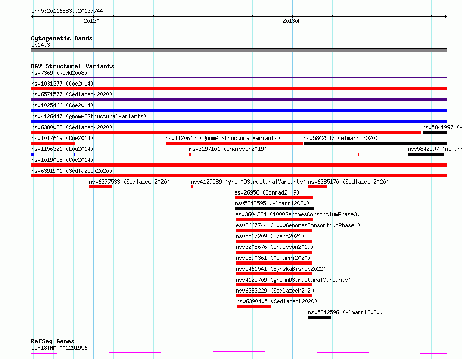Screen dimensions: 462x359
Task: Click nsv5890361 (Almarri2020) label
Action: (x=273, y=258)
